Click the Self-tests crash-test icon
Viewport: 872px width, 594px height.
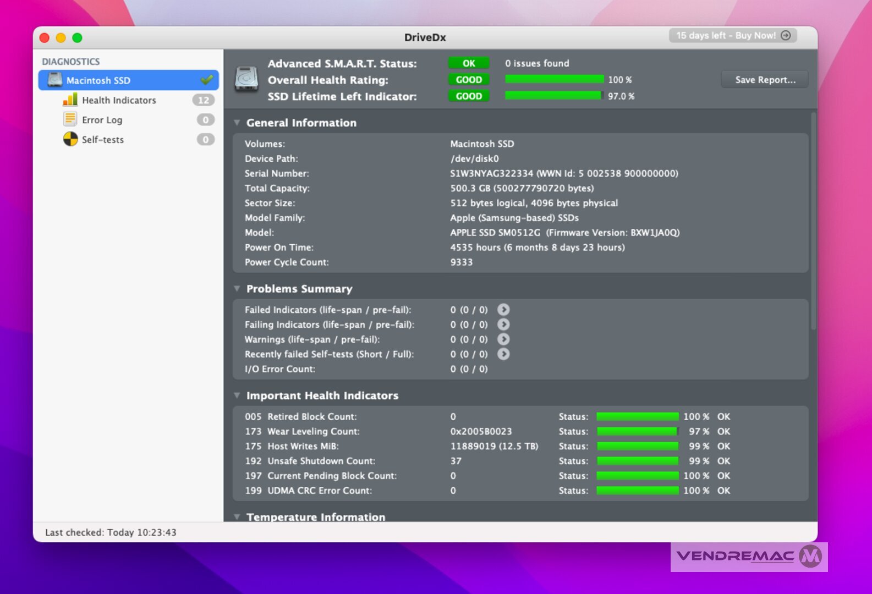70,139
